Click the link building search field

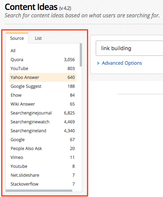point(130,48)
